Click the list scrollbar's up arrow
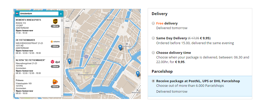The height and width of the screenshot is (110, 265). tap(62, 18)
